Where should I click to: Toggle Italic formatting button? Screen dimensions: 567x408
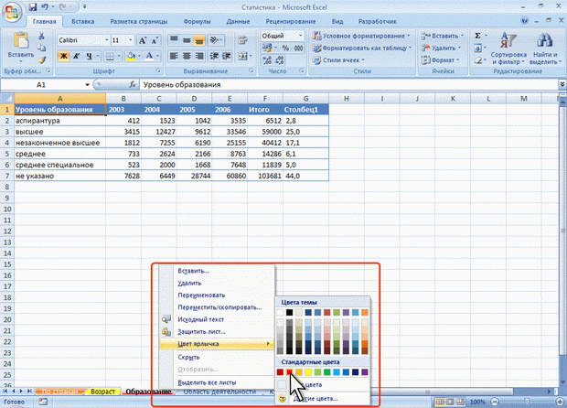(77, 55)
